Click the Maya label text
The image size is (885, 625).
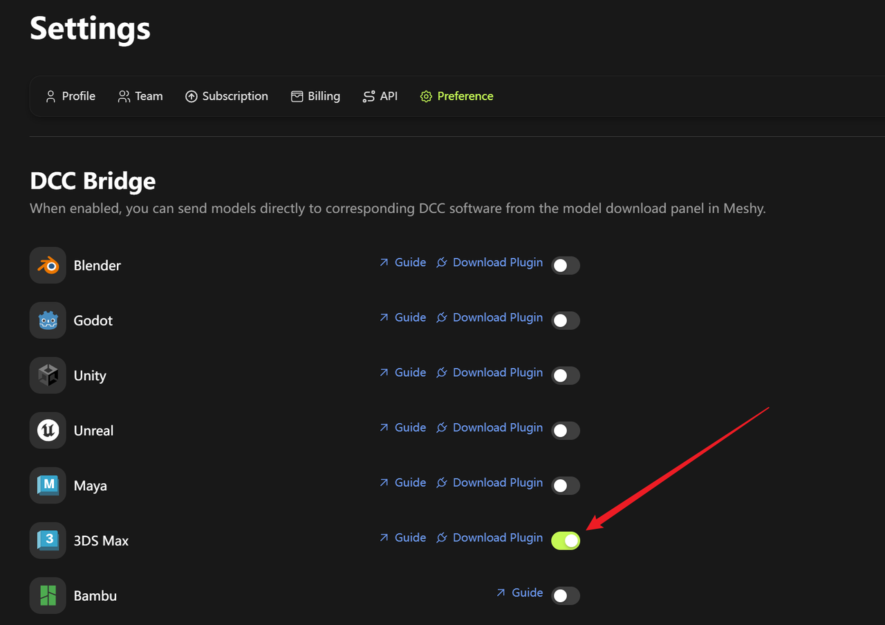click(x=91, y=485)
